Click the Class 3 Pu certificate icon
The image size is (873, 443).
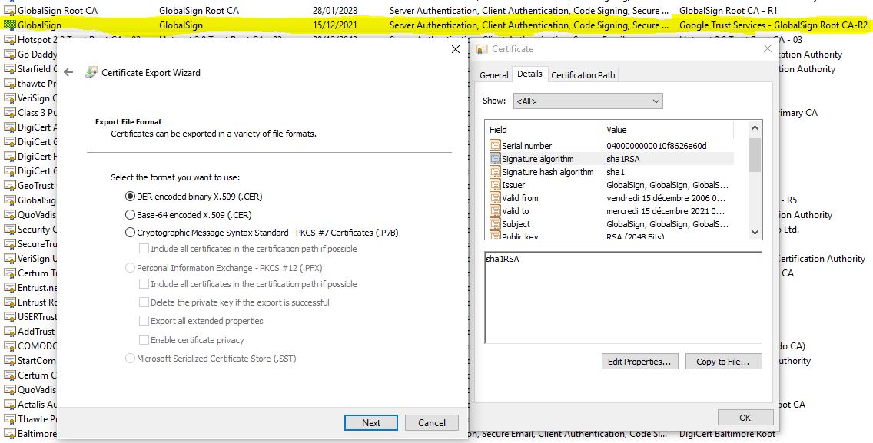pyautogui.click(x=9, y=112)
